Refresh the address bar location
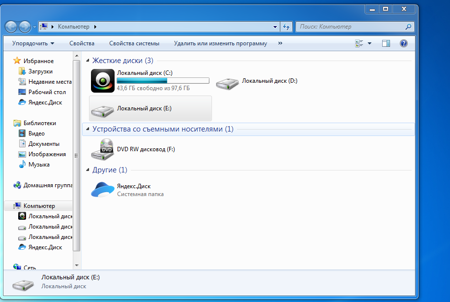The image size is (450, 302). click(287, 27)
